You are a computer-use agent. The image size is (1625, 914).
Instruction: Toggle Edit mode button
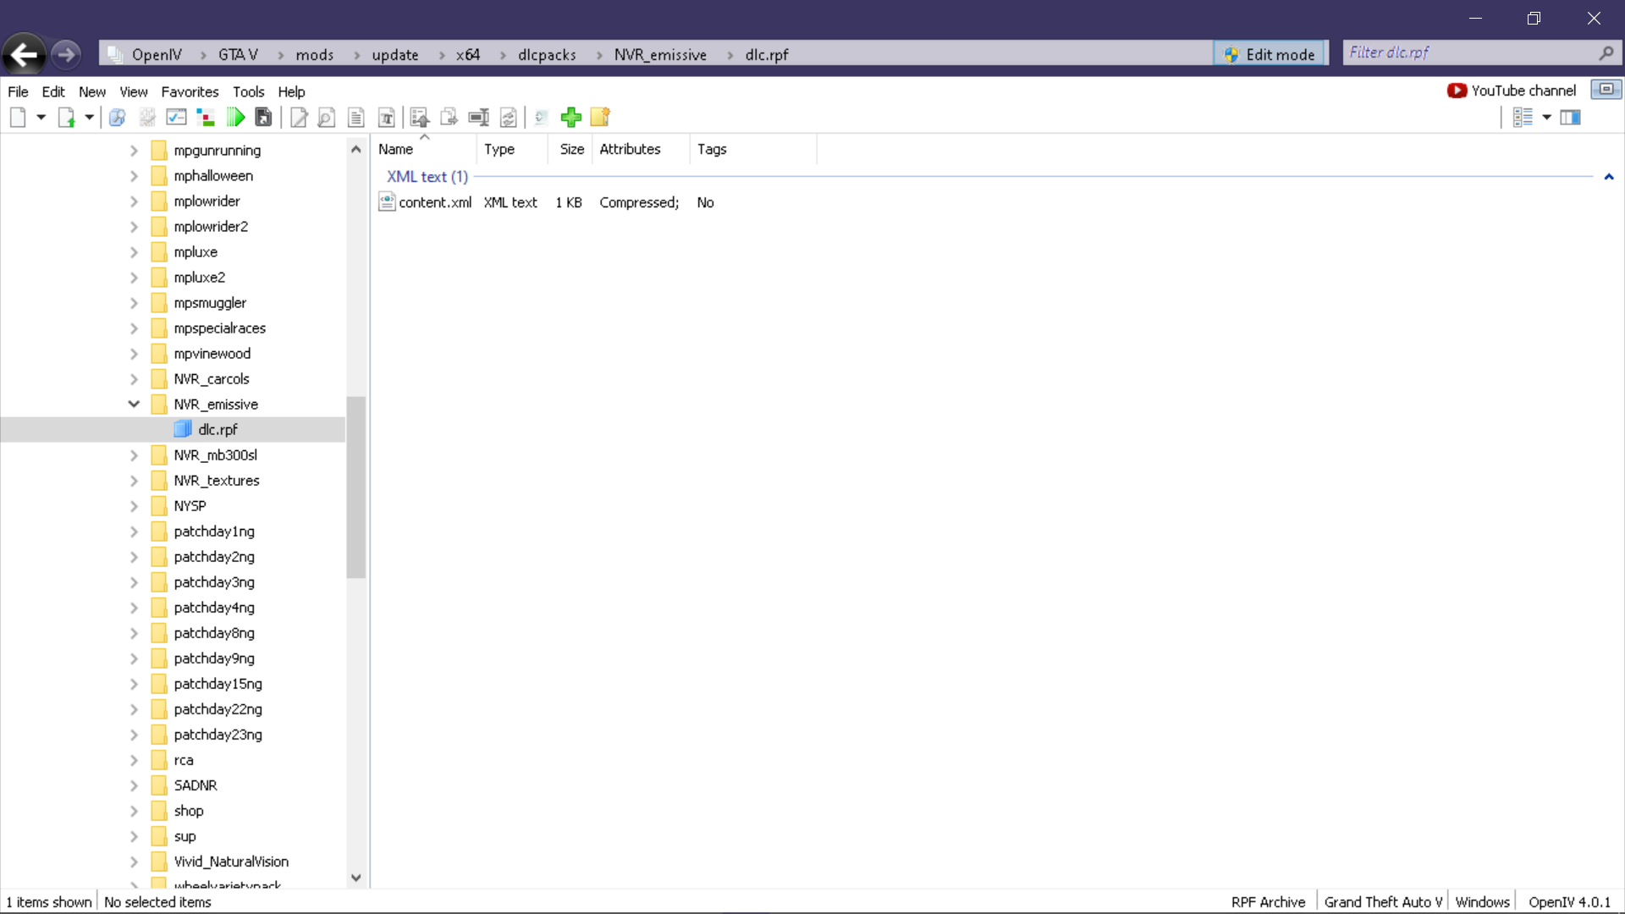(x=1270, y=54)
